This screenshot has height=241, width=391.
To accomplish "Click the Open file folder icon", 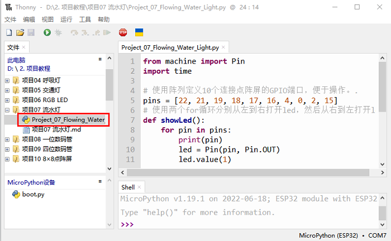I will (x=20, y=33).
